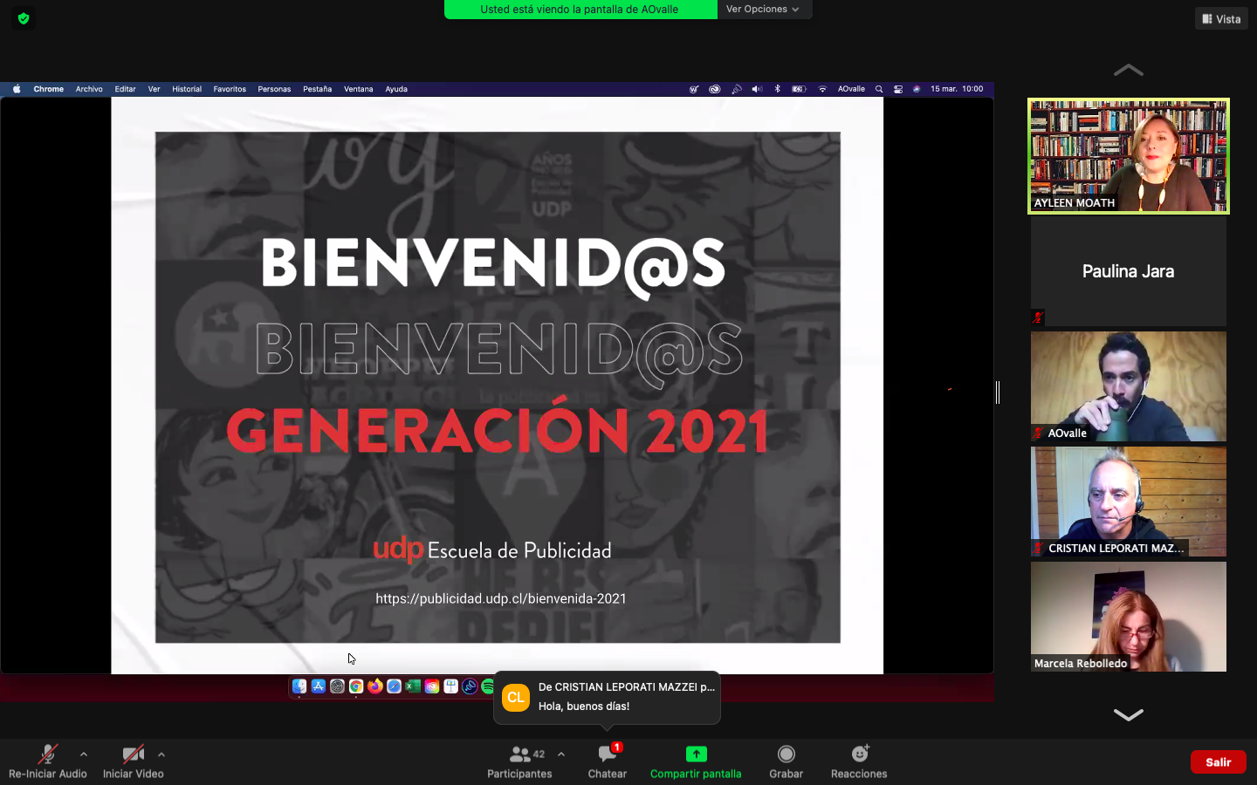Image resolution: width=1257 pixels, height=785 pixels.
Task: Click the Compartir pantalla share icon
Action: pyautogui.click(x=696, y=754)
